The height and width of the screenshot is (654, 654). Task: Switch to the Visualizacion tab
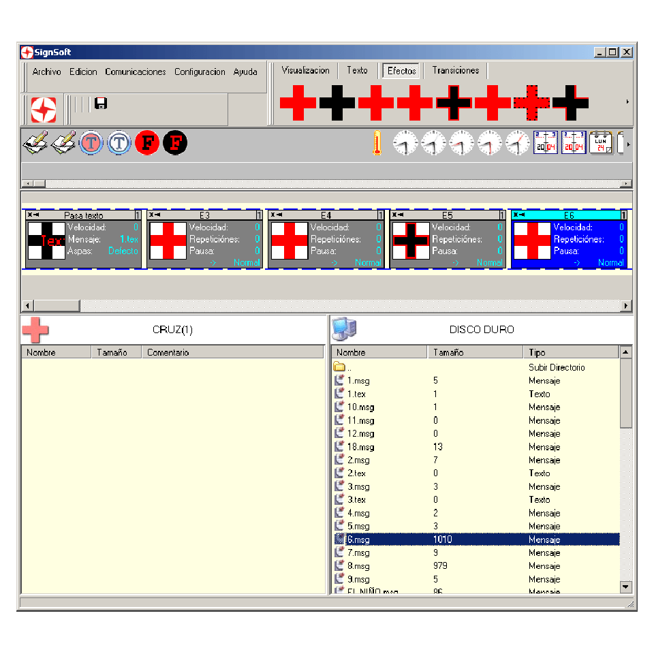pyautogui.click(x=305, y=70)
